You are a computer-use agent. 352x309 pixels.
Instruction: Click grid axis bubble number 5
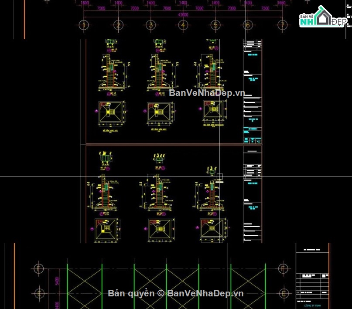215,25
